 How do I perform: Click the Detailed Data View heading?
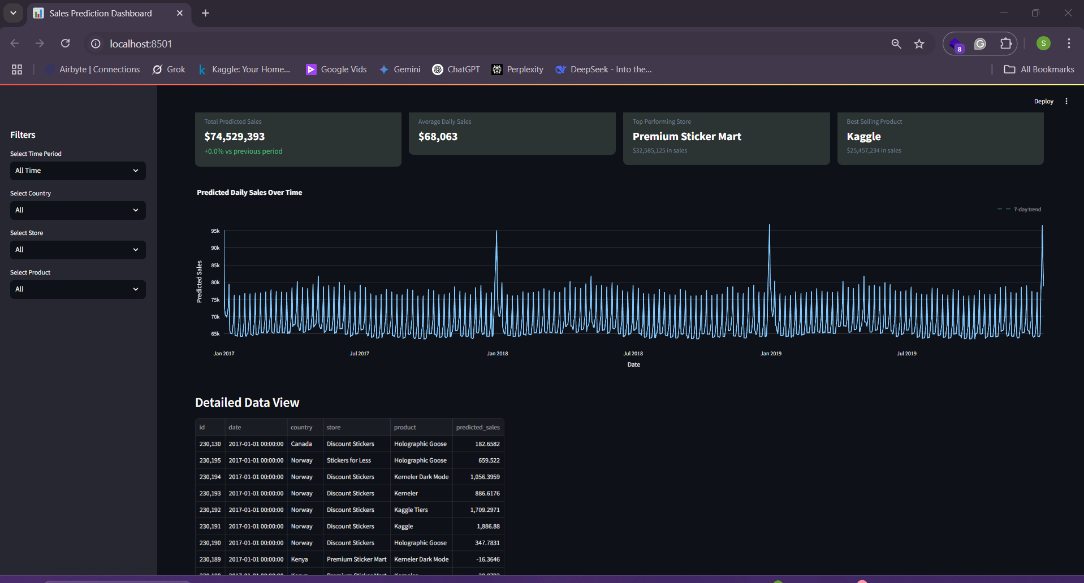pos(247,402)
